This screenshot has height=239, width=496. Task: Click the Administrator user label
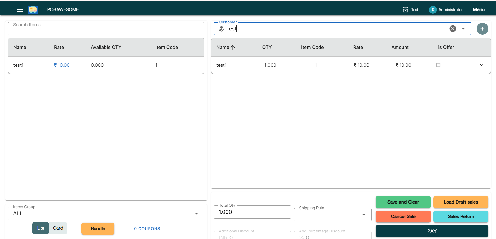click(x=451, y=10)
